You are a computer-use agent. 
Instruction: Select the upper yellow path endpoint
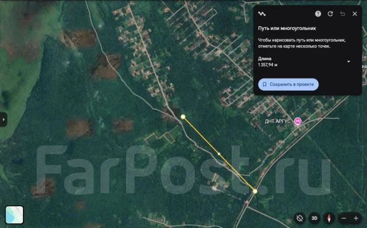[183, 117]
